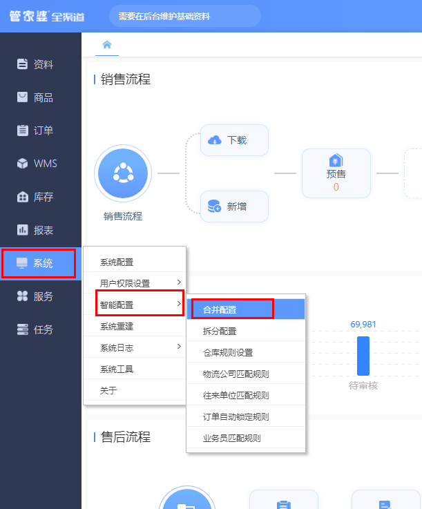Select 用户权限设置 menu entry
This screenshot has width=422, height=509.
click(x=135, y=283)
